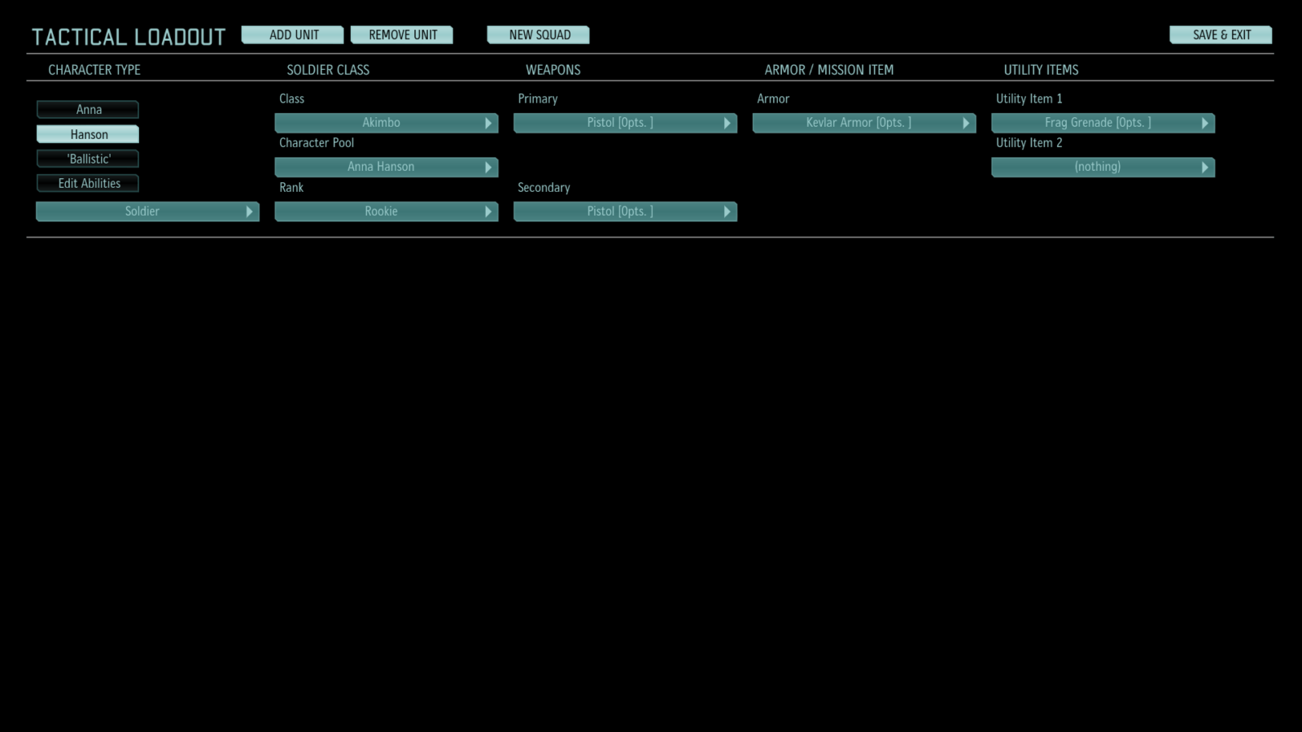Select the Hanson last name button
This screenshot has height=732, width=1302.
click(x=88, y=134)
